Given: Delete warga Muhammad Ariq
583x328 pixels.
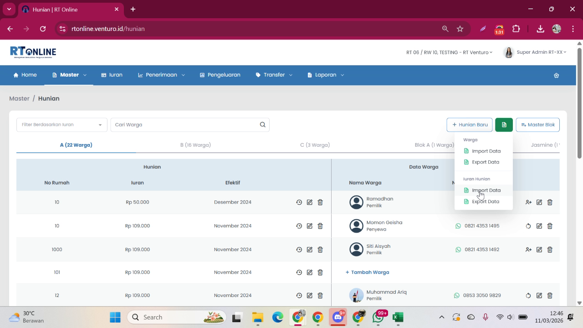Looking at the screenshot, I should (x=550, y=296).
